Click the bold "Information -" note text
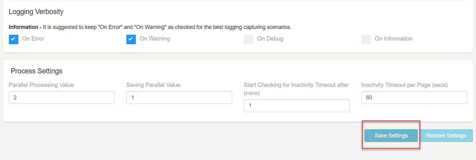The height and width of the screenshot is (160, 476). (x=25, y=27)
